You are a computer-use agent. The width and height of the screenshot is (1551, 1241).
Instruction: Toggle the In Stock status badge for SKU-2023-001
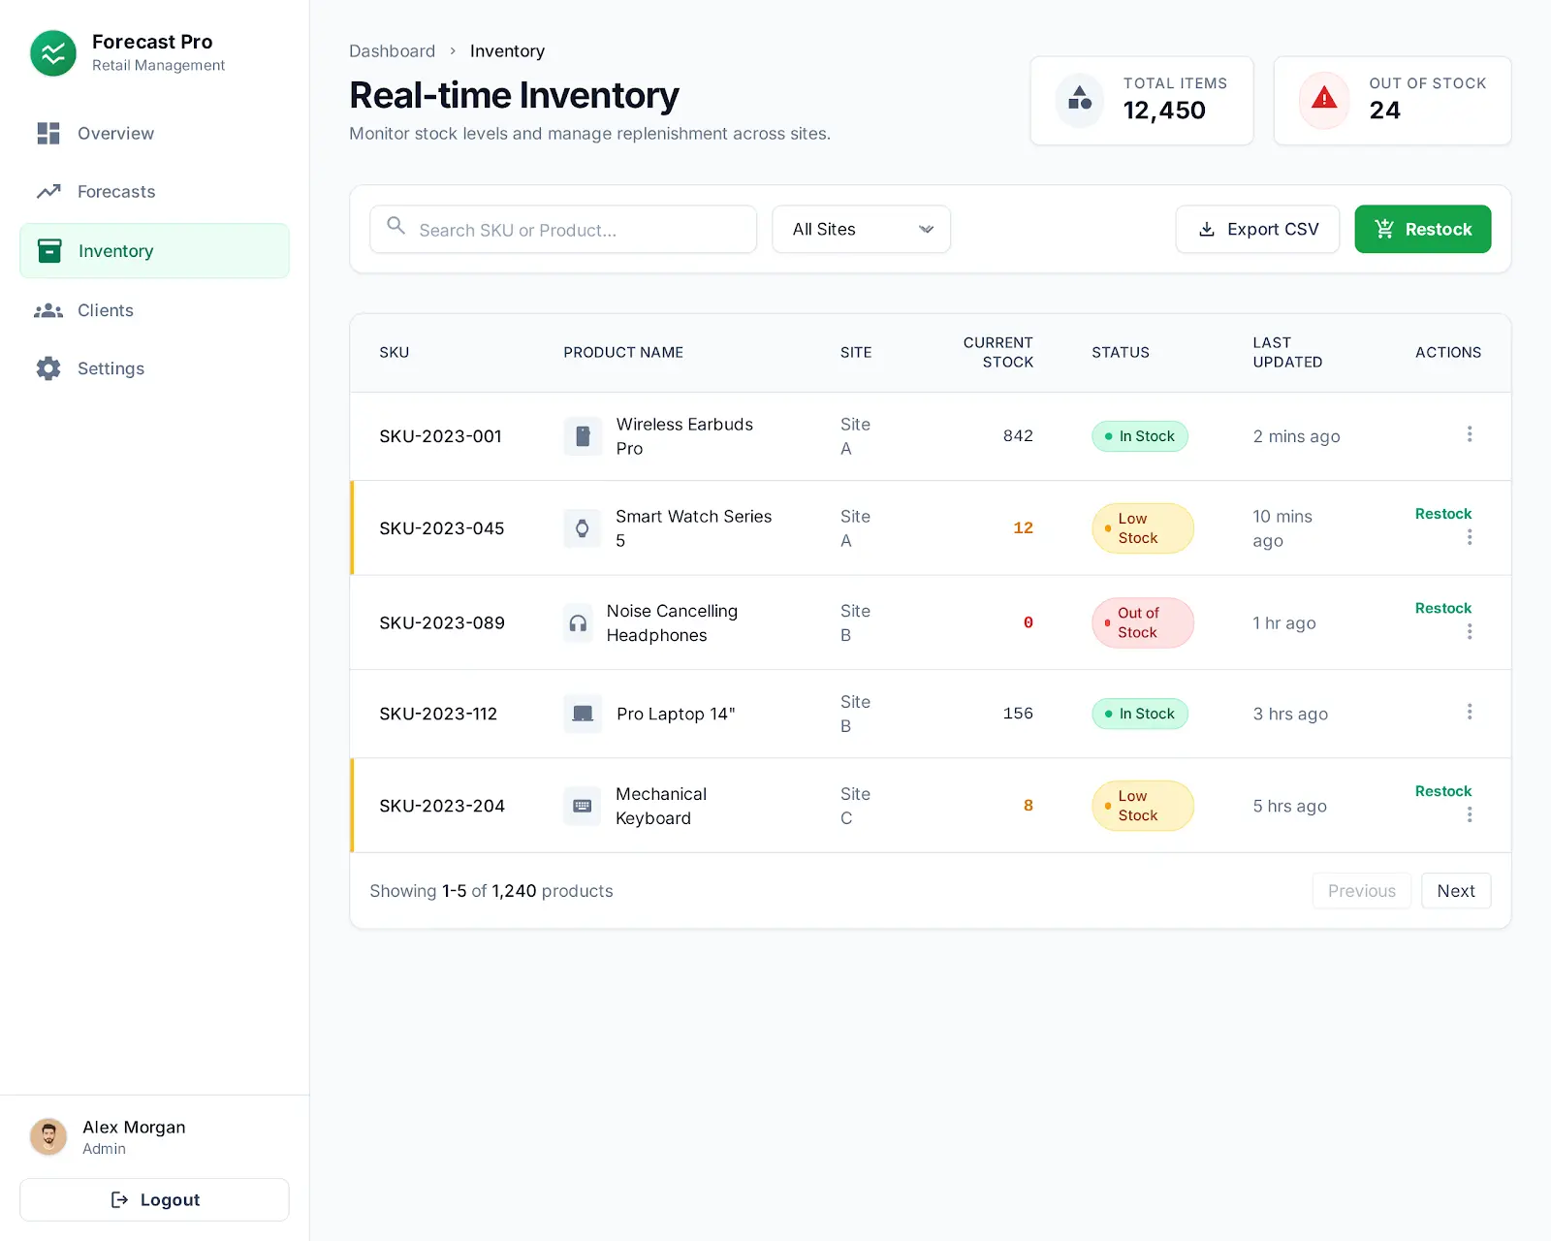click(1140, 436)
